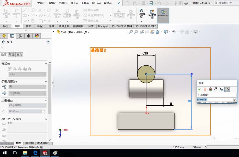Pin the menu bar with pushpin
The height and width of the screenshot is (157, 239).
click(119, 3)
